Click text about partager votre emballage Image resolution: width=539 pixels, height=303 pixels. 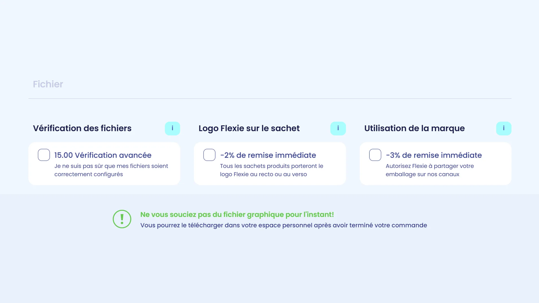430,170
